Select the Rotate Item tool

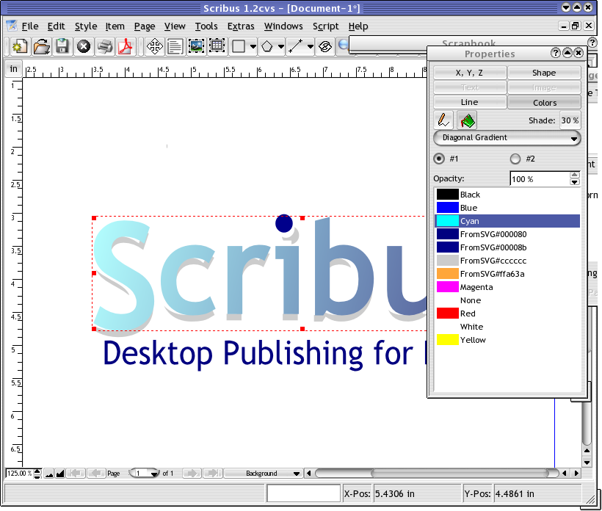[325, 47]
